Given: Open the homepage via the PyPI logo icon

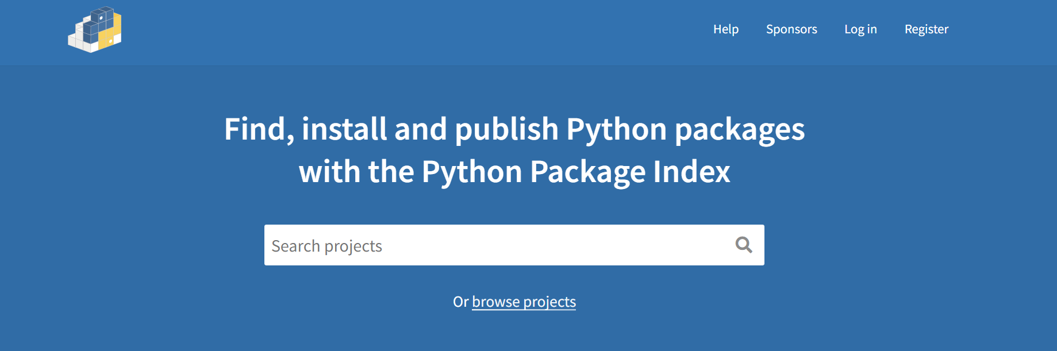Looking at the screenshot, I should [95, 29].
